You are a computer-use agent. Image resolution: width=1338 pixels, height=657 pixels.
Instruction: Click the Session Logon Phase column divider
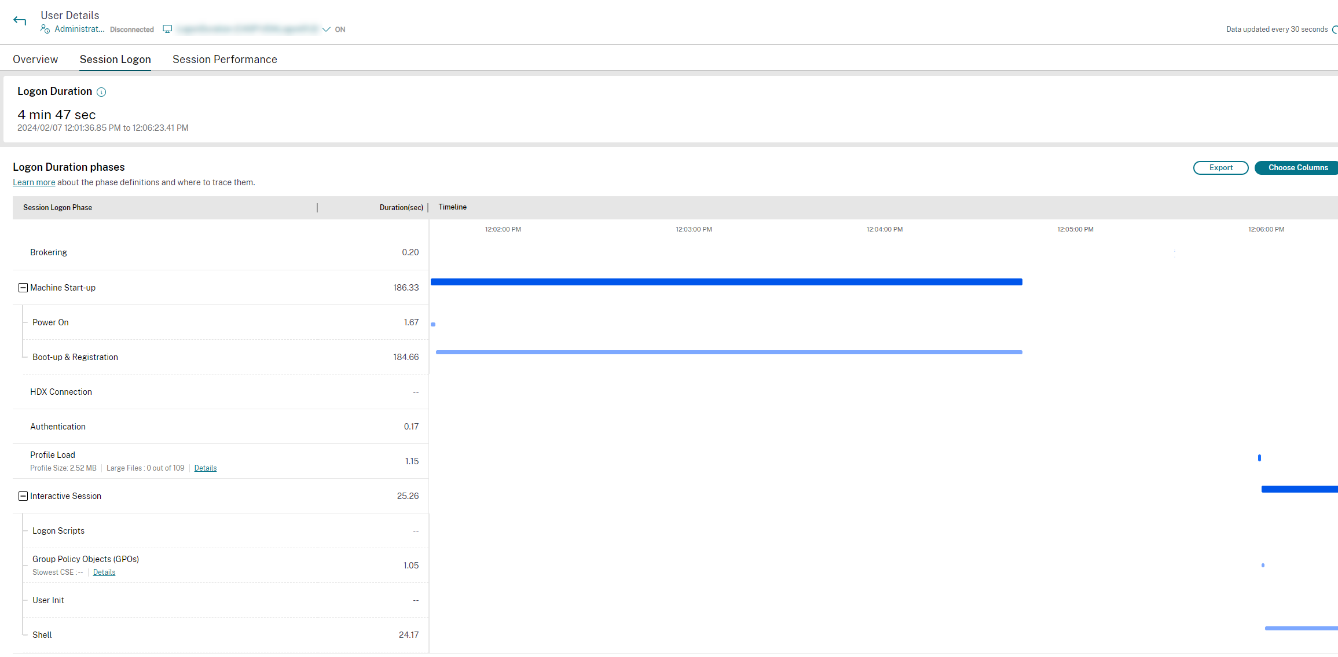click(x=317, y=208)
